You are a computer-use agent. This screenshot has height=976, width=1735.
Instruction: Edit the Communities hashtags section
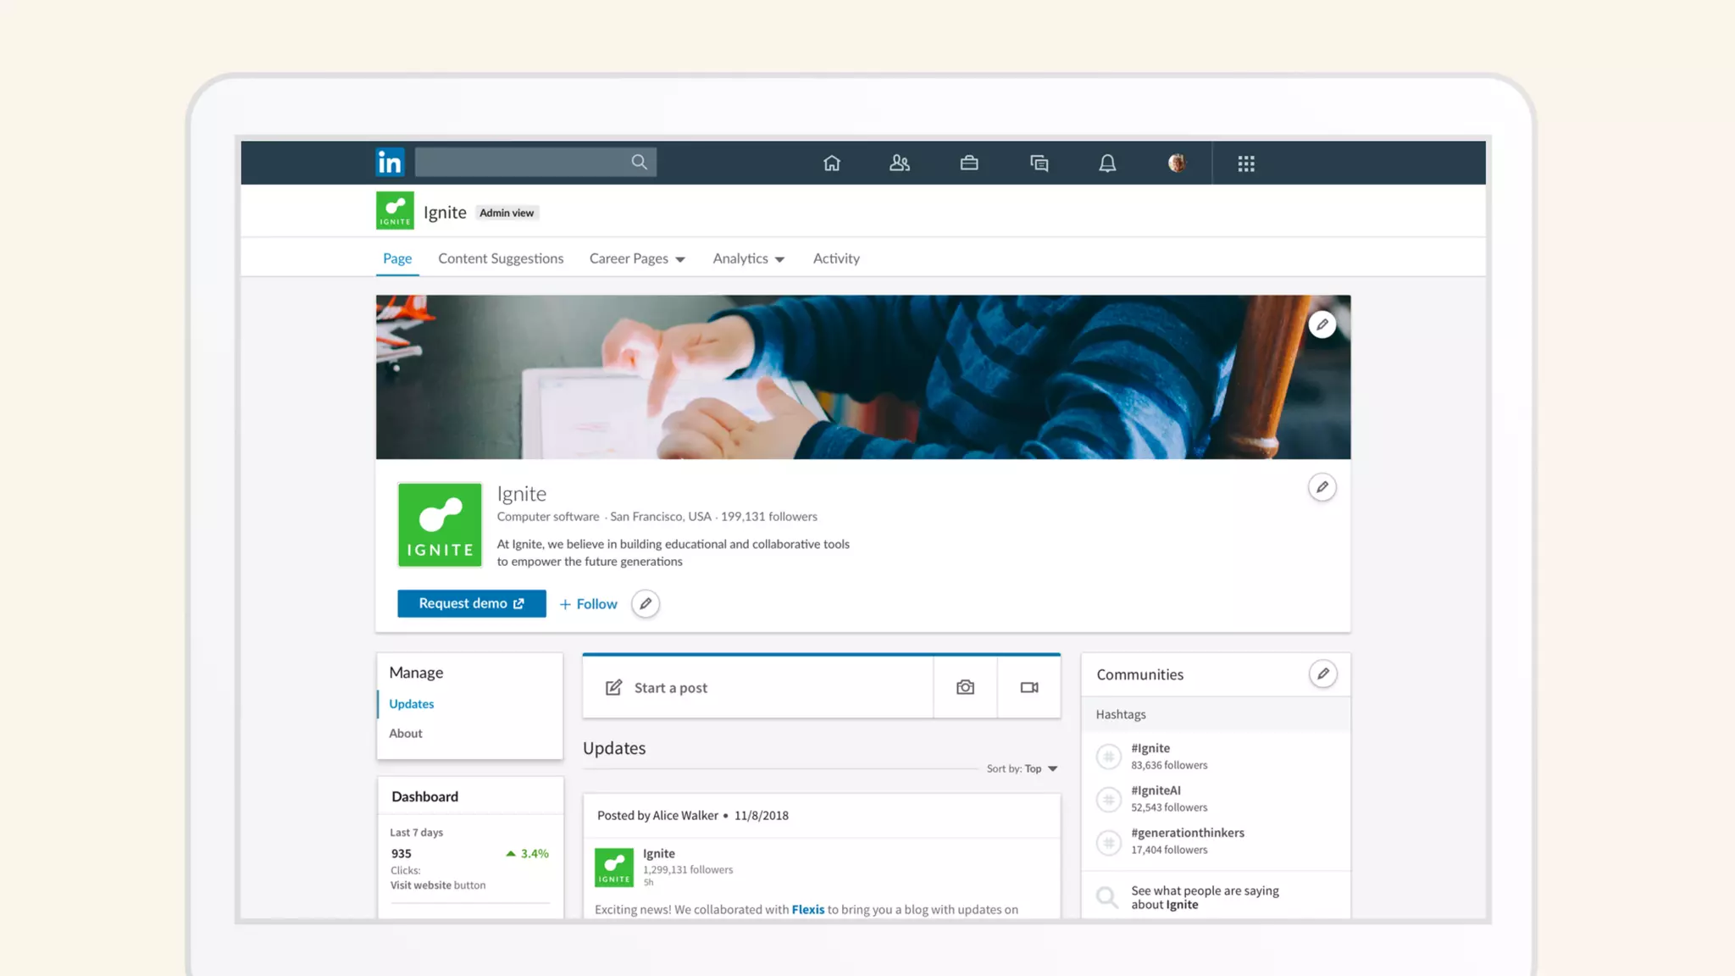point(1322,674)
